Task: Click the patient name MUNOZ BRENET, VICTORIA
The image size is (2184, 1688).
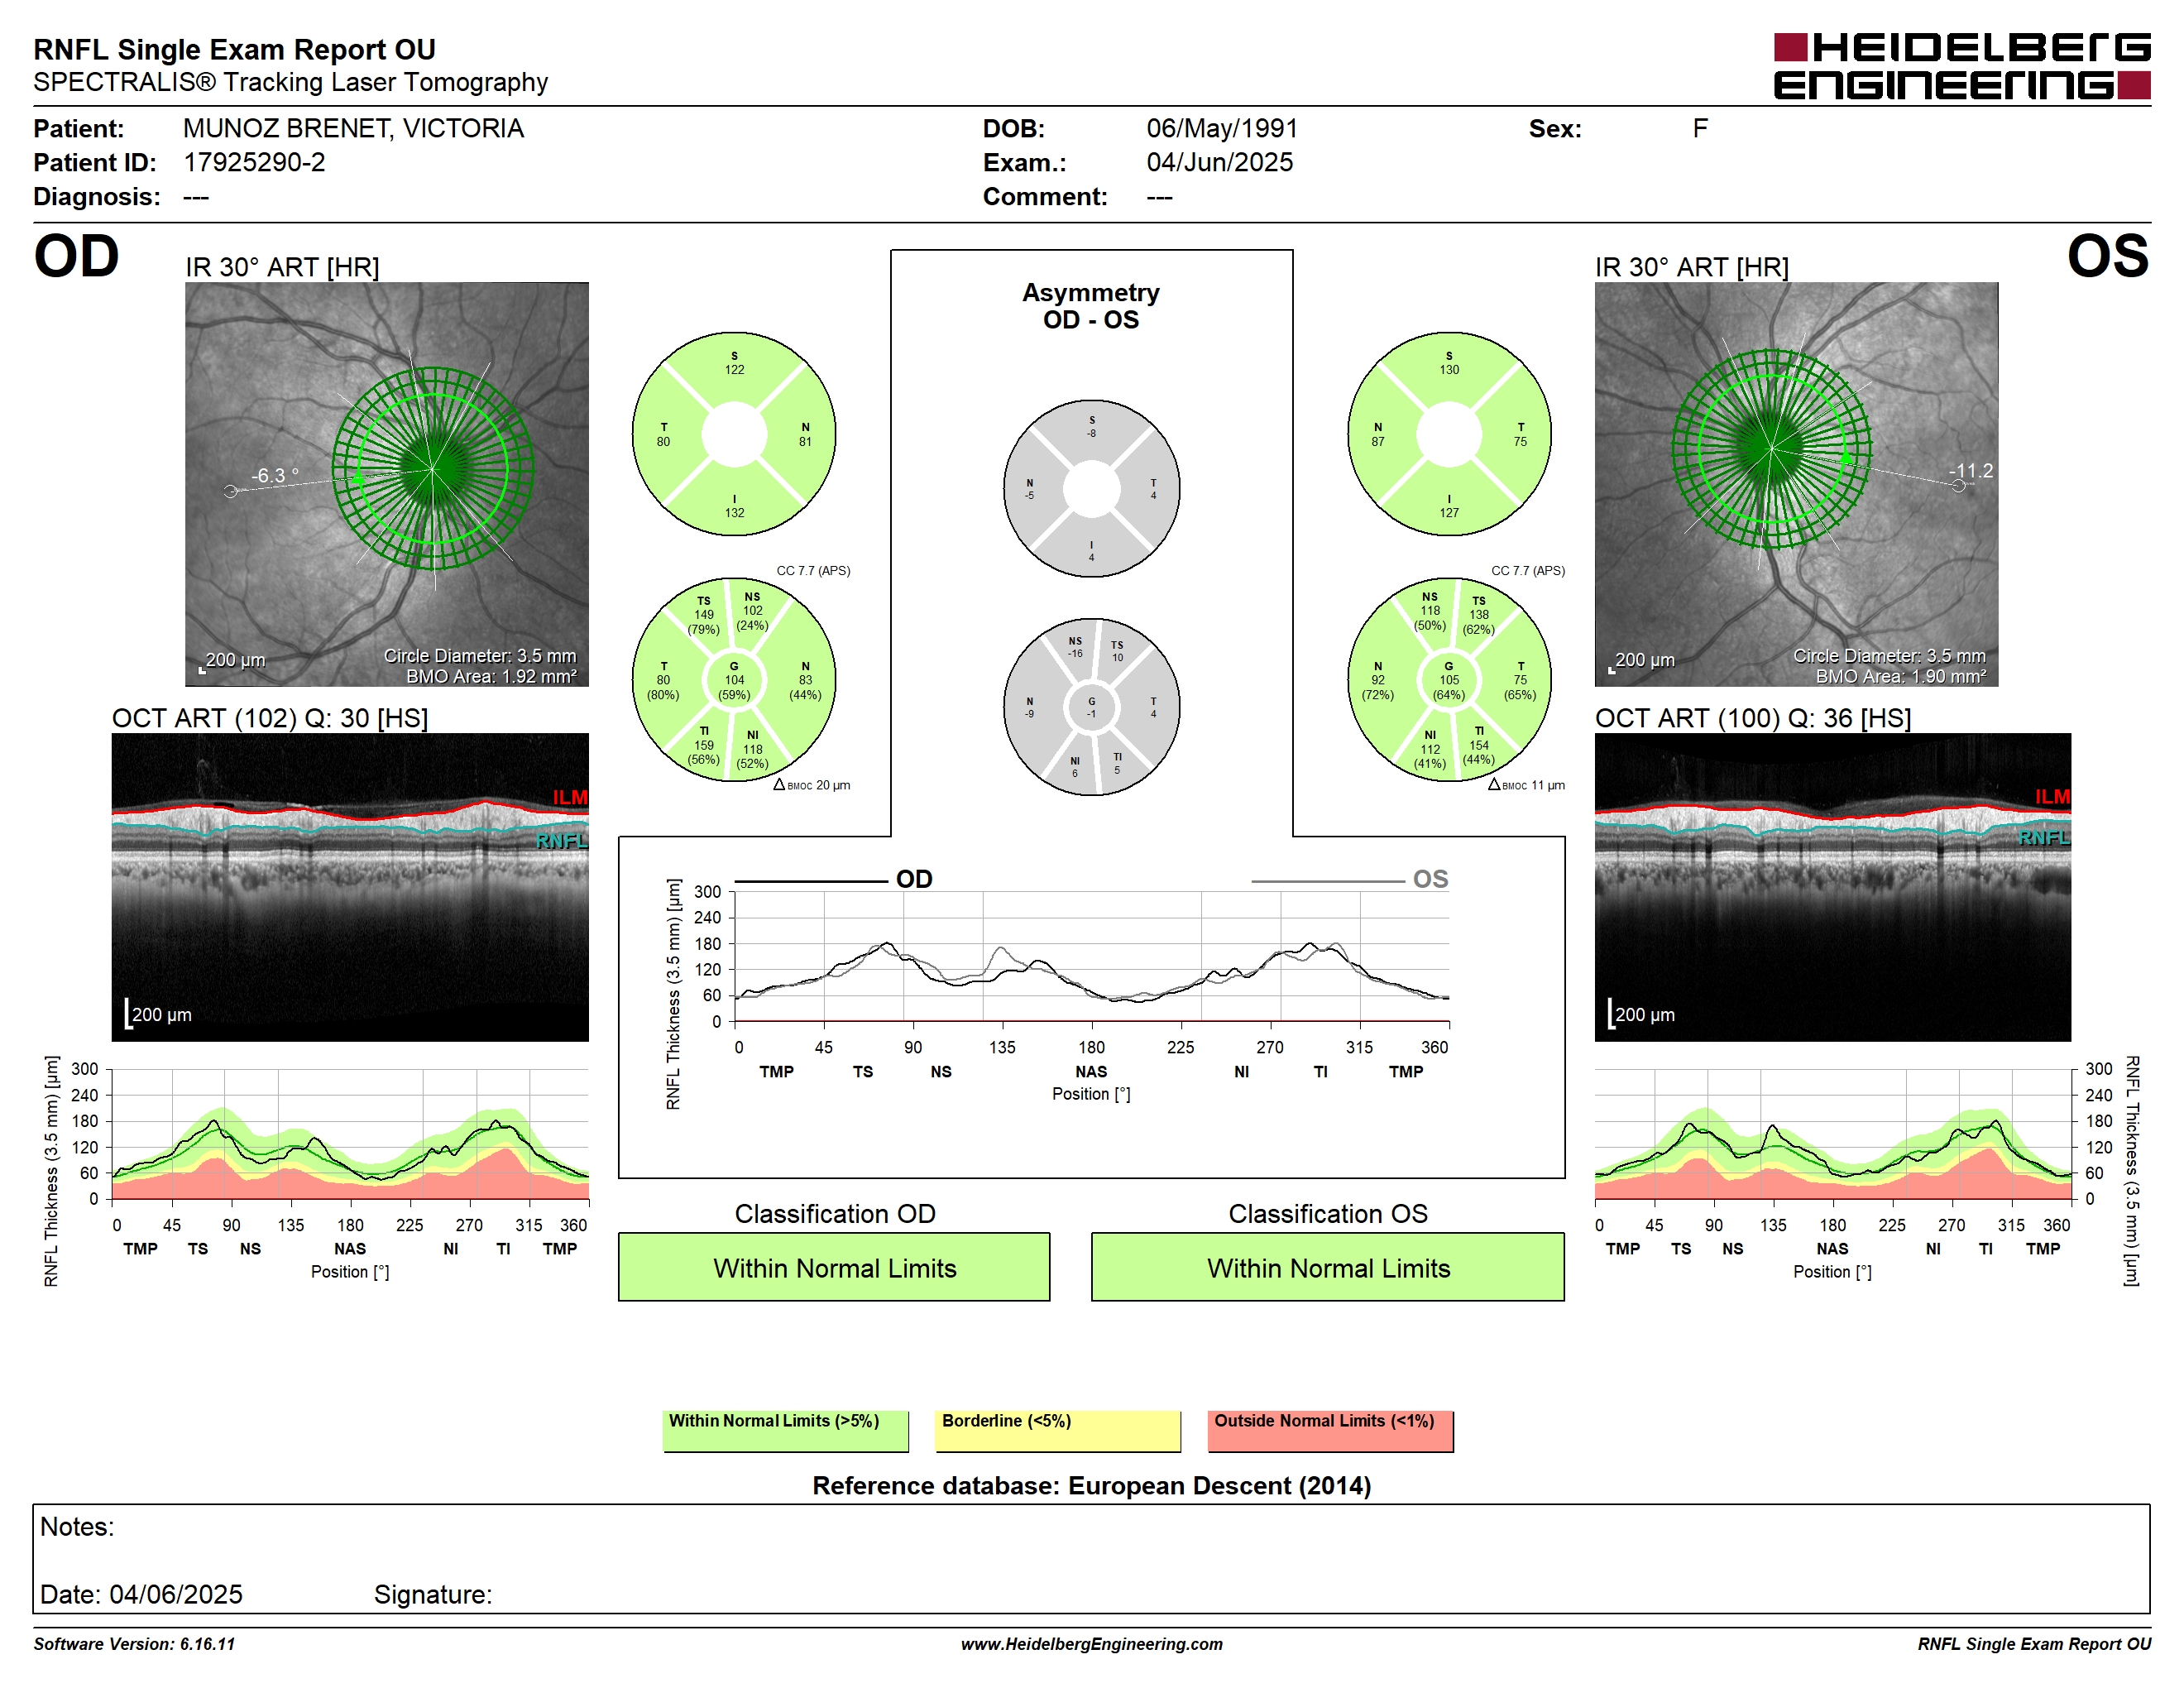Action: coord(353,129)
